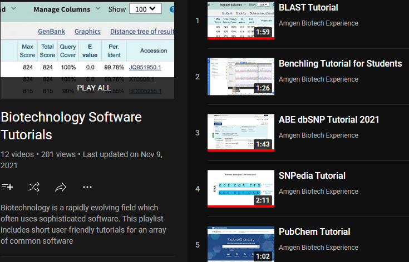Click the 2:11 duration badge
The width and height of the screenshot is (409, 262).
[x=263, y=200]
